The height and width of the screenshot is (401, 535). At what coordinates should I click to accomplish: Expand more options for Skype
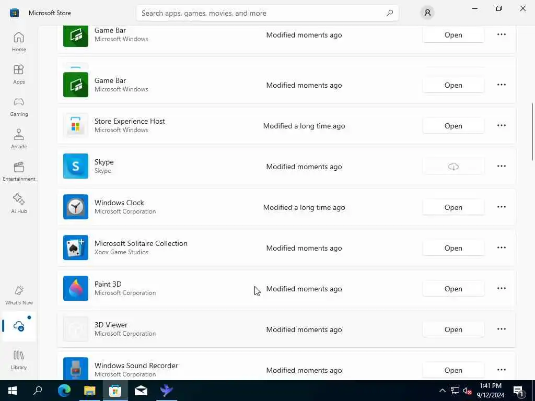pyautogui.click(x=501, y=166)
